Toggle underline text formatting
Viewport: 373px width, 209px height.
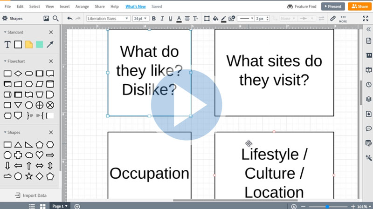(170, 19)
